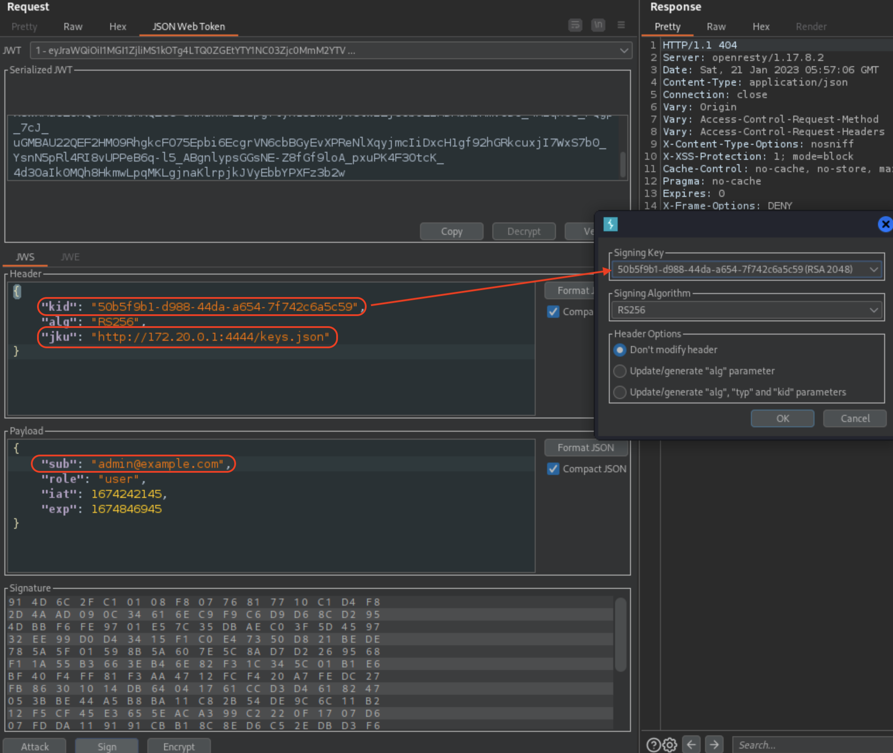Go to next search match arrow

tap(714, 745)
